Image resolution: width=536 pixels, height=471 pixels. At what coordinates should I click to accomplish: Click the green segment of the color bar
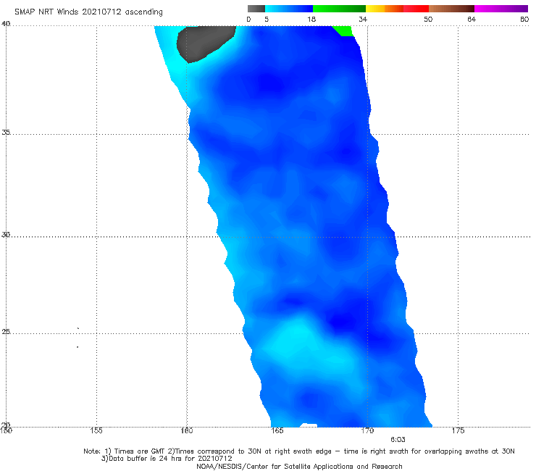339,9
